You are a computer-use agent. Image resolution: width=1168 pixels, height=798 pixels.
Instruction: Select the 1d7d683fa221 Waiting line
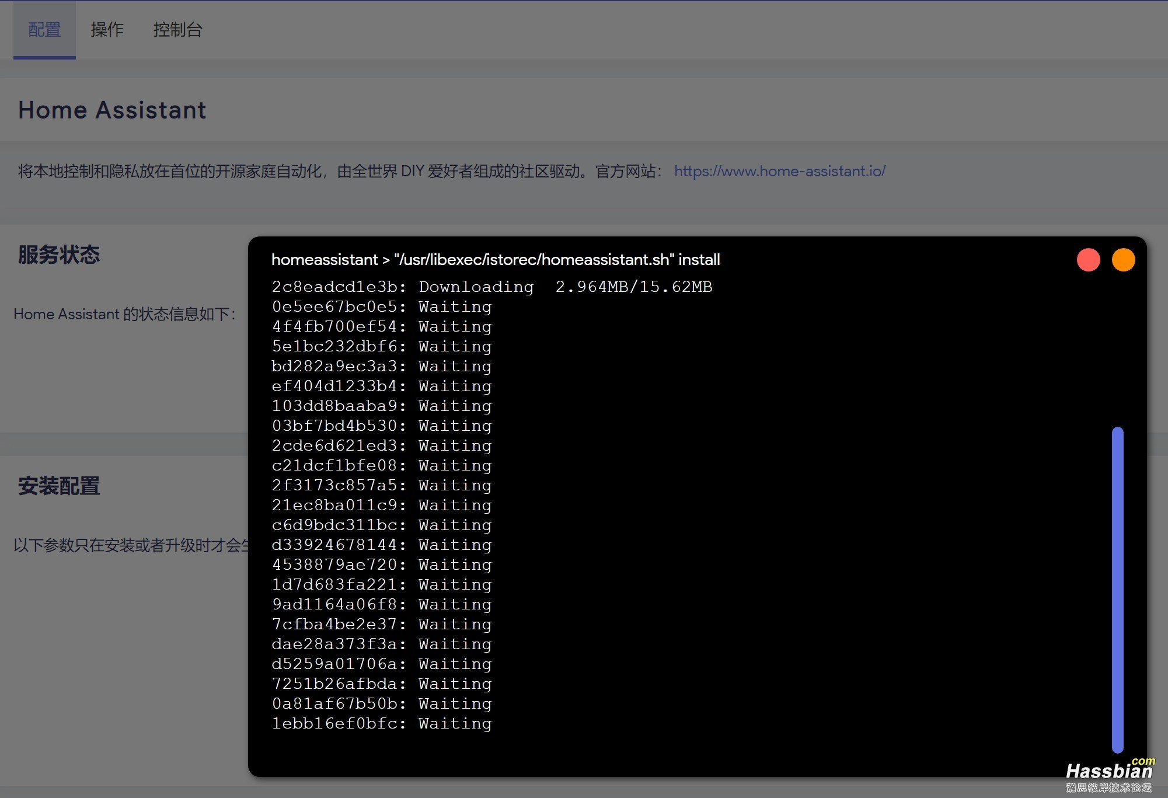[382, 584]
